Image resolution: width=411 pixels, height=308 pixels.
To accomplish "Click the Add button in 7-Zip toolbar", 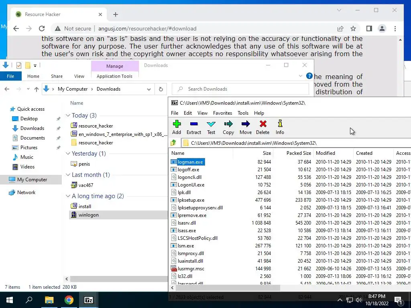I will click(x=177, y=127).
